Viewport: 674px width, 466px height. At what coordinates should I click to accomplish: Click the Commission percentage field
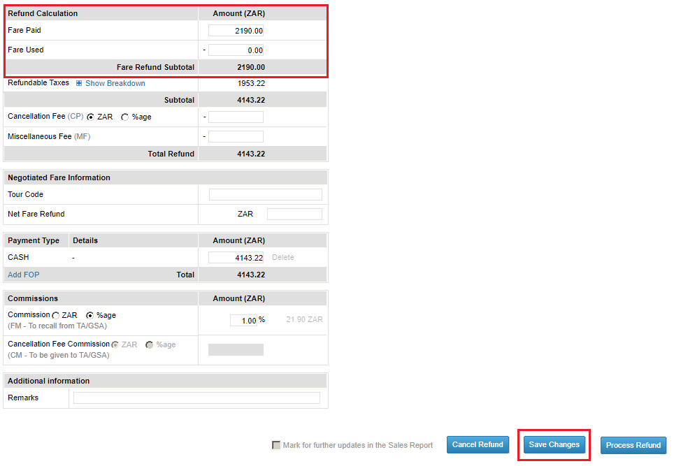pos(244,320)
